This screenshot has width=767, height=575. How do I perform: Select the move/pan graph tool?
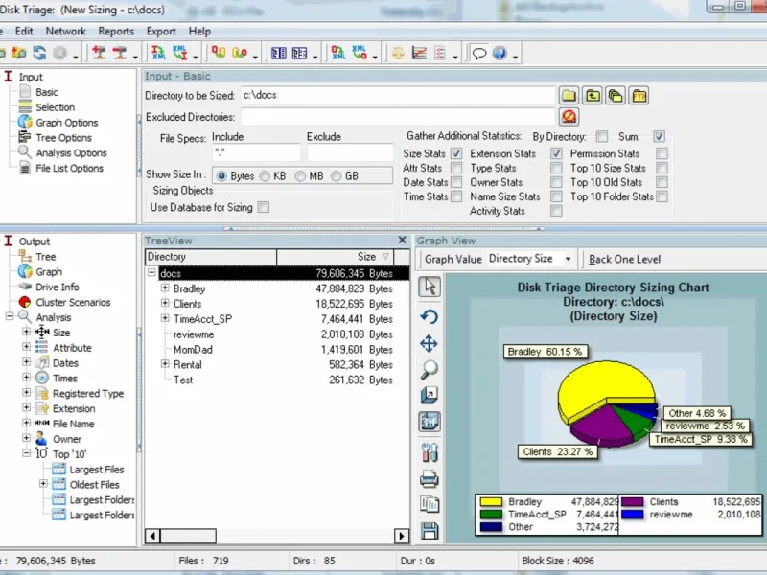430,343
